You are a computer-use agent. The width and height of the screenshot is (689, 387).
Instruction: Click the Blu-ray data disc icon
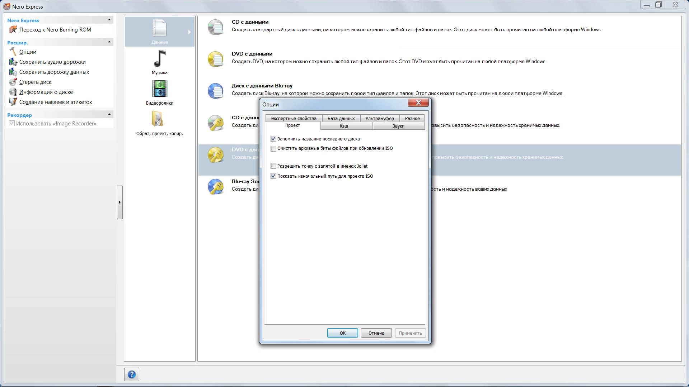pyautogui.click(x=216, y=91)
